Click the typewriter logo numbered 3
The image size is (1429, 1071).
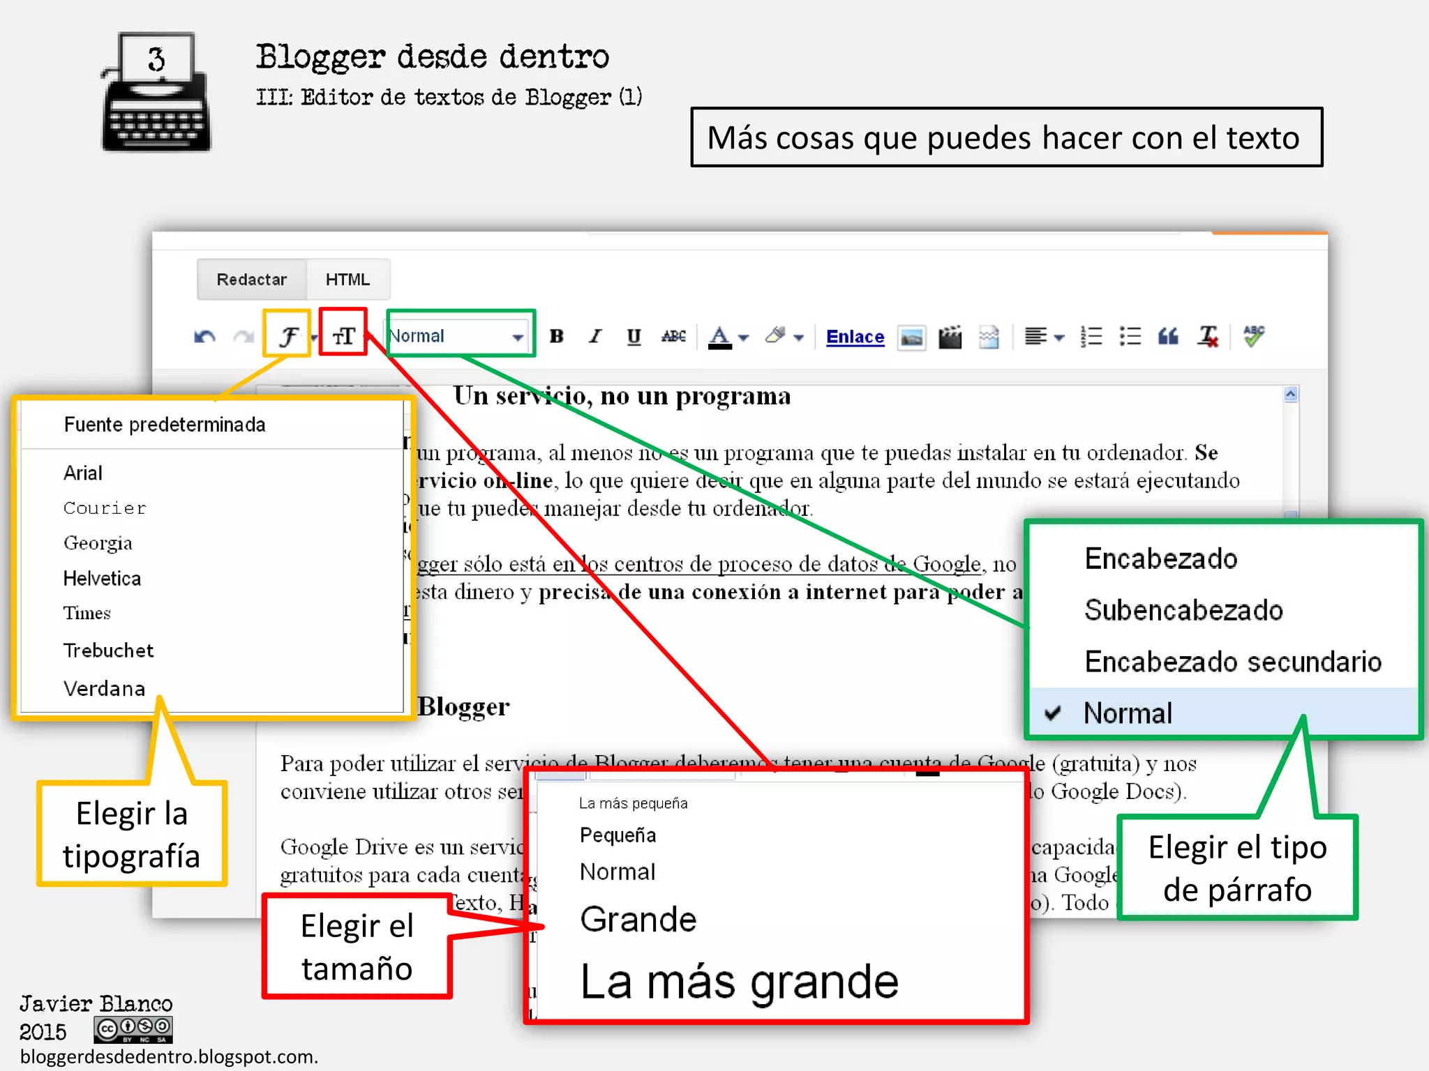[156, 92]
